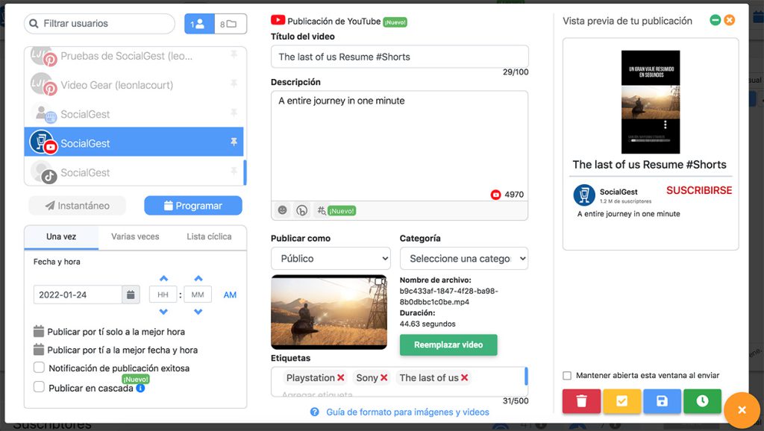The image size is (764, 431).
Task: Decrease the hour with down arrow
Action: (163, 312)
